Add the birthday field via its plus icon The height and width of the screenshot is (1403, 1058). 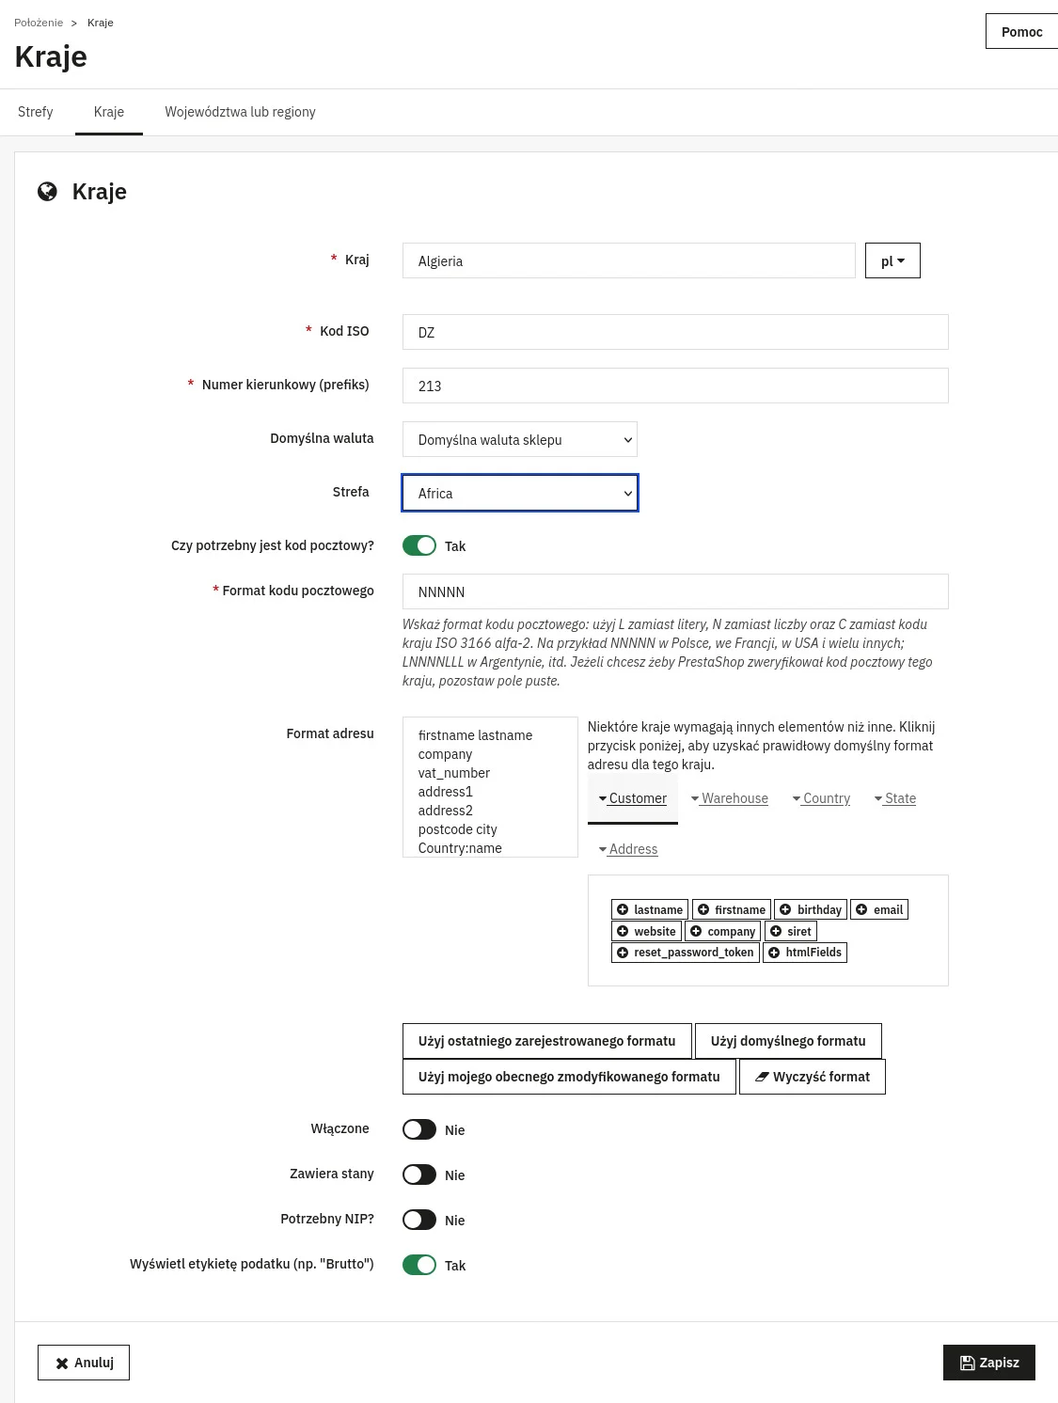(x=785, y=909)
